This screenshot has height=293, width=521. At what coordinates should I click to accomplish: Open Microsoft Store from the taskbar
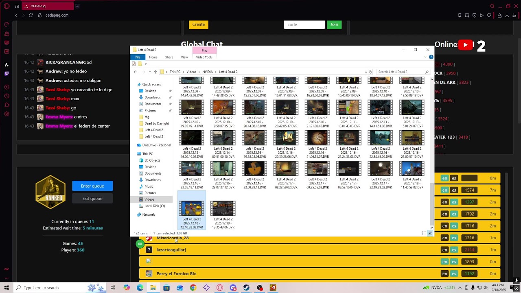click(166, 288)
